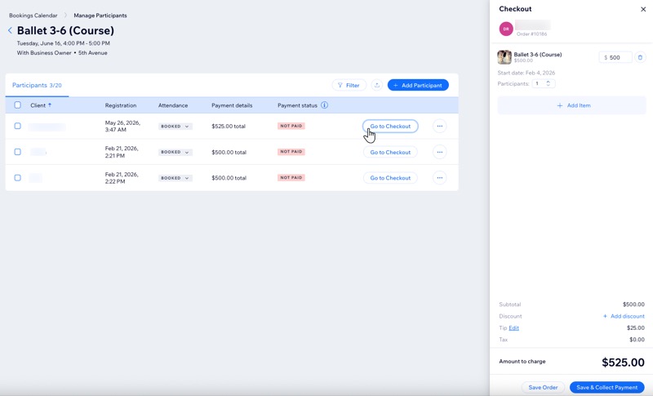Screen dimensions: 653x396
Task: Click the Edit link next to Tip
Action: (514, 328)
